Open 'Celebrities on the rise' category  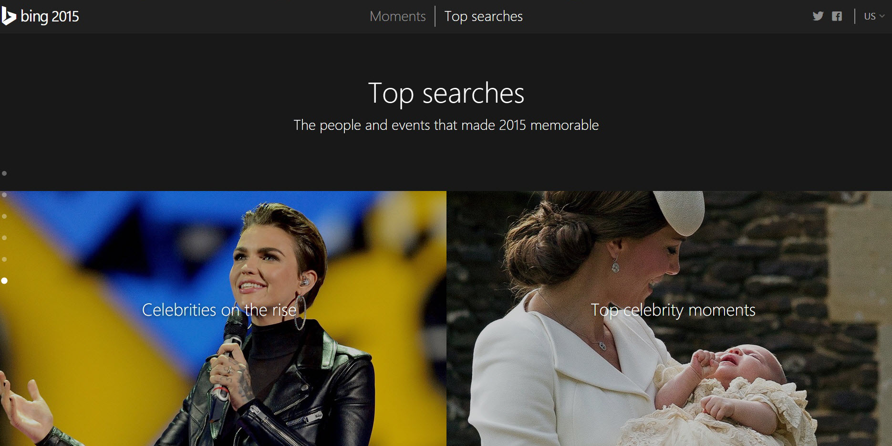pos(219,310)
